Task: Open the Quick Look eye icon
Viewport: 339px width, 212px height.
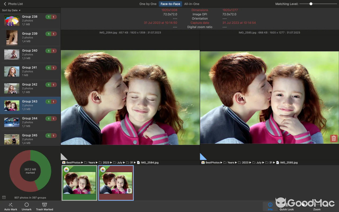Action: [x=287, y=204]
